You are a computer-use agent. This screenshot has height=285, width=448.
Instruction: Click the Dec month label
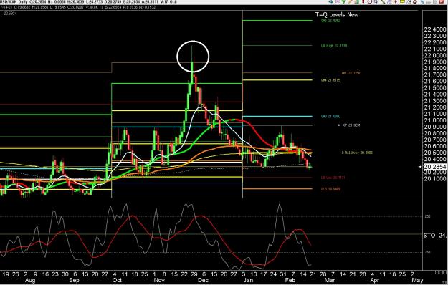(x=203, y=281)
